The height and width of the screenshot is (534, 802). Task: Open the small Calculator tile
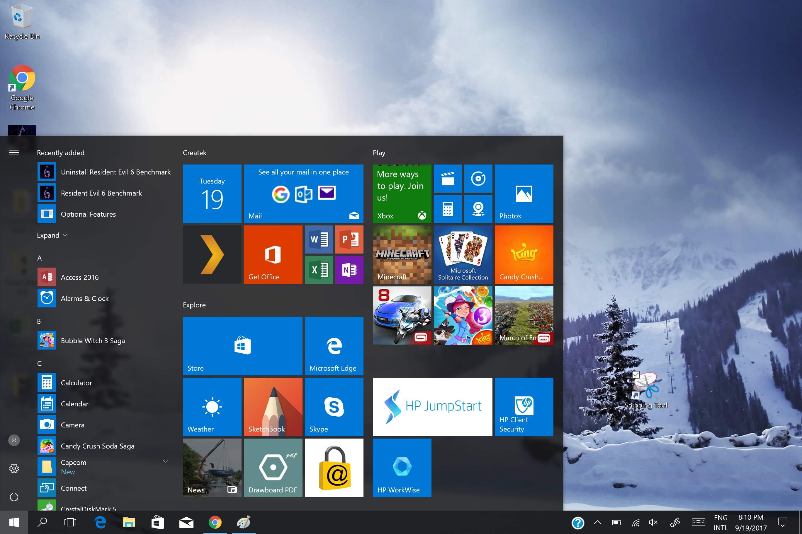coord(448,209)
